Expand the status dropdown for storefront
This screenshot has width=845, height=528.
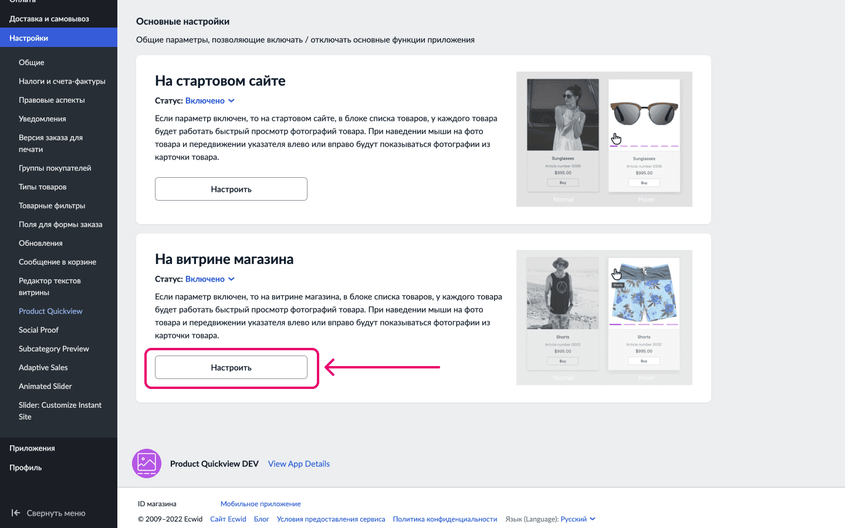click(209, 279)
